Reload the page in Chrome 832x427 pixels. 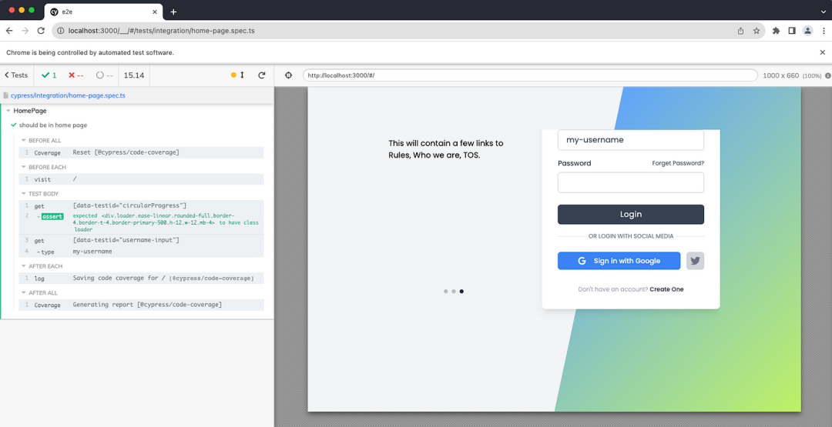tap(41, 31)
